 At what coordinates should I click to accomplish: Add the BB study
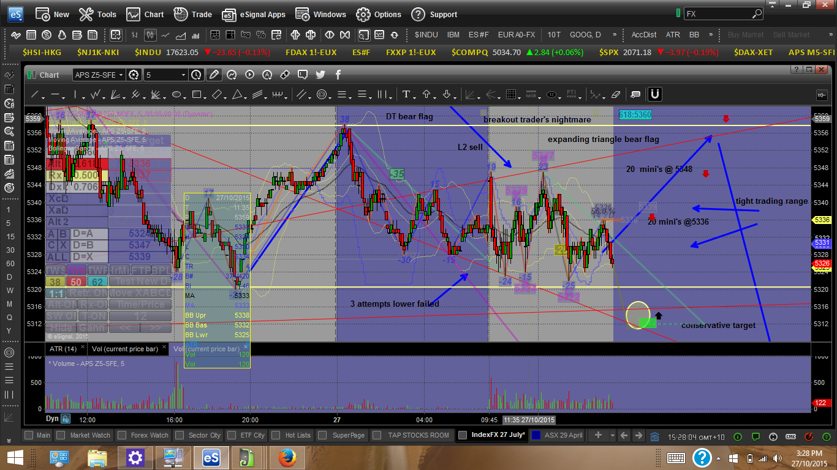coord(694,35)
